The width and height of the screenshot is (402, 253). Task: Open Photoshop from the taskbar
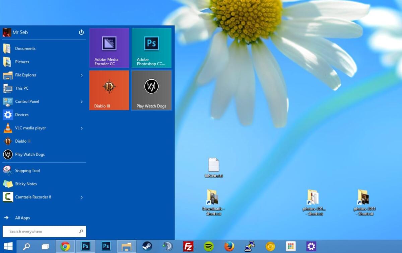pyautogui.click(x=85, y=246)
